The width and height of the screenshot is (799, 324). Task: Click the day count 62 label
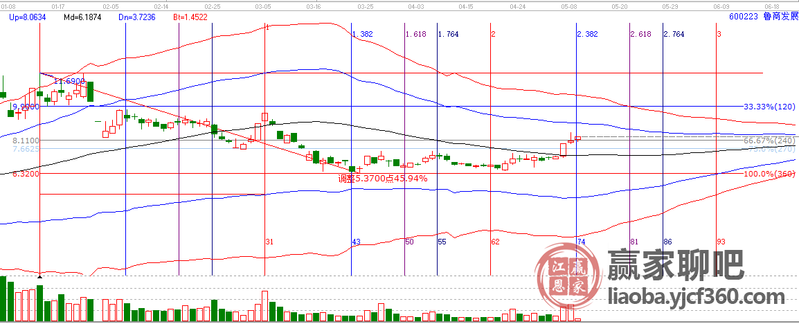coord(495,242)
